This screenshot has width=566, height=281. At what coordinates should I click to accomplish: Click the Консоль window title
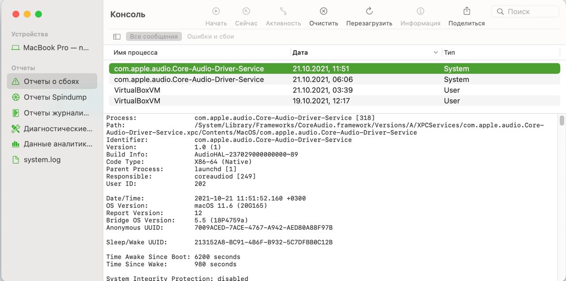(x=128, y=15)
